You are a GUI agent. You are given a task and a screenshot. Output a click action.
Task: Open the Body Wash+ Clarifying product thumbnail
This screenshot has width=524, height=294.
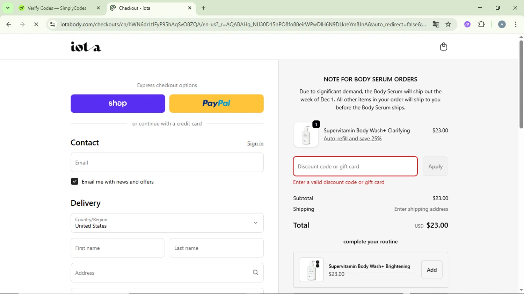point(306,135)
